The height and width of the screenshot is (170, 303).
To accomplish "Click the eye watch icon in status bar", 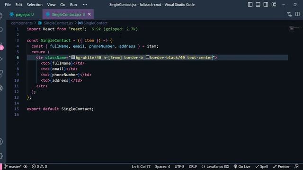I will (x=25, y=167).
